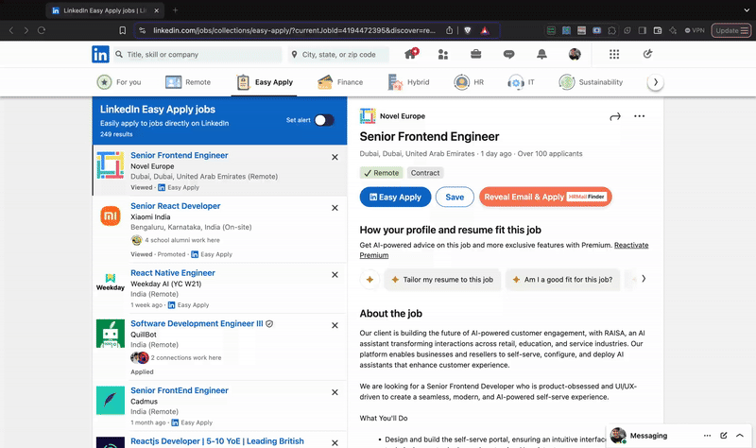Select the Easy Apply tab
This screenshot has width=756, height=448.
265,82
